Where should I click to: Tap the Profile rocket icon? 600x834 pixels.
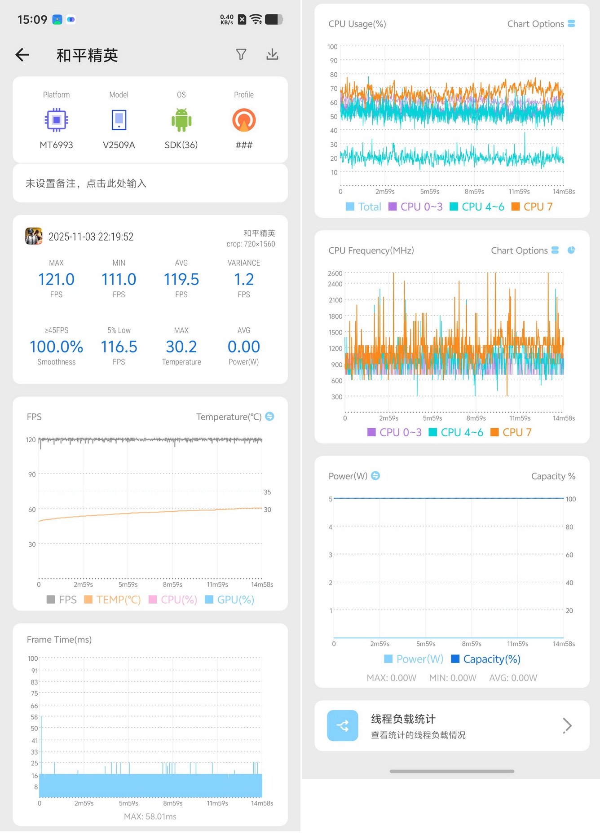244,120
